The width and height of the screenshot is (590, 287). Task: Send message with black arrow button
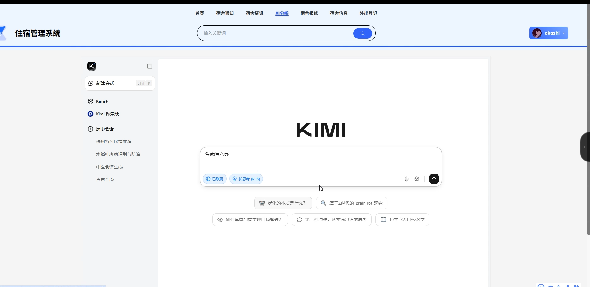coord(434,179)
